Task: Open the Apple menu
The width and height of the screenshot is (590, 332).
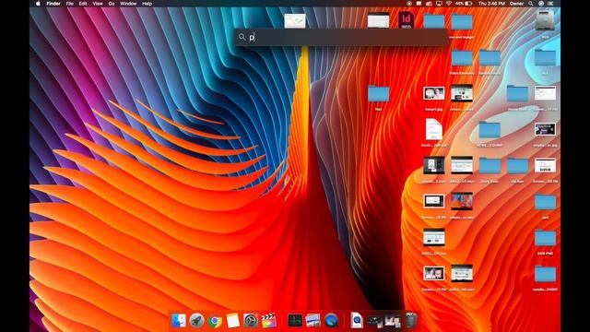Action: [x=38, y=4]
